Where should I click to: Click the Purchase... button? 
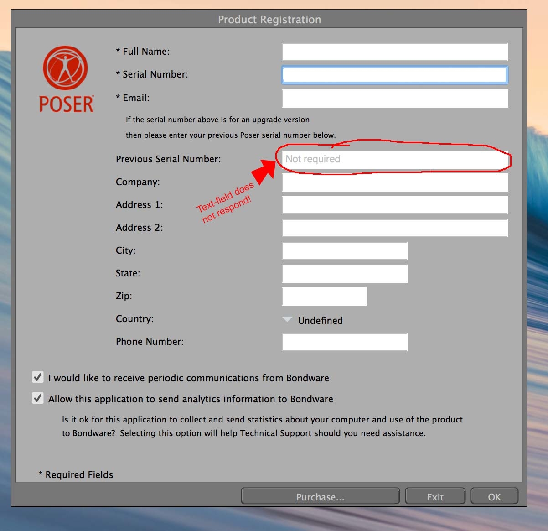point(320,496)
